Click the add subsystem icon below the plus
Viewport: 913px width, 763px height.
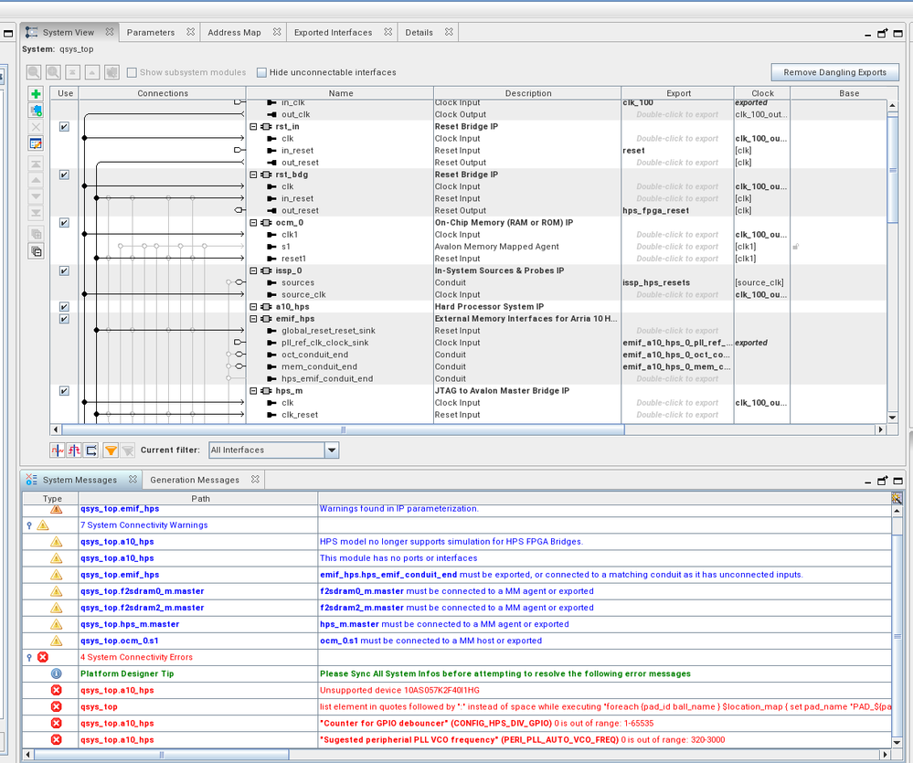[x=36, y=111]
